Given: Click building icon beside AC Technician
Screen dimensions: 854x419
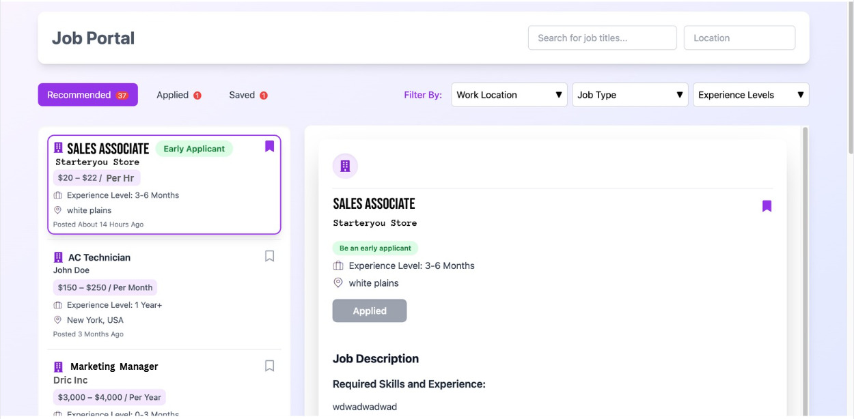Looking at the screenshot, I should [58, 257].
